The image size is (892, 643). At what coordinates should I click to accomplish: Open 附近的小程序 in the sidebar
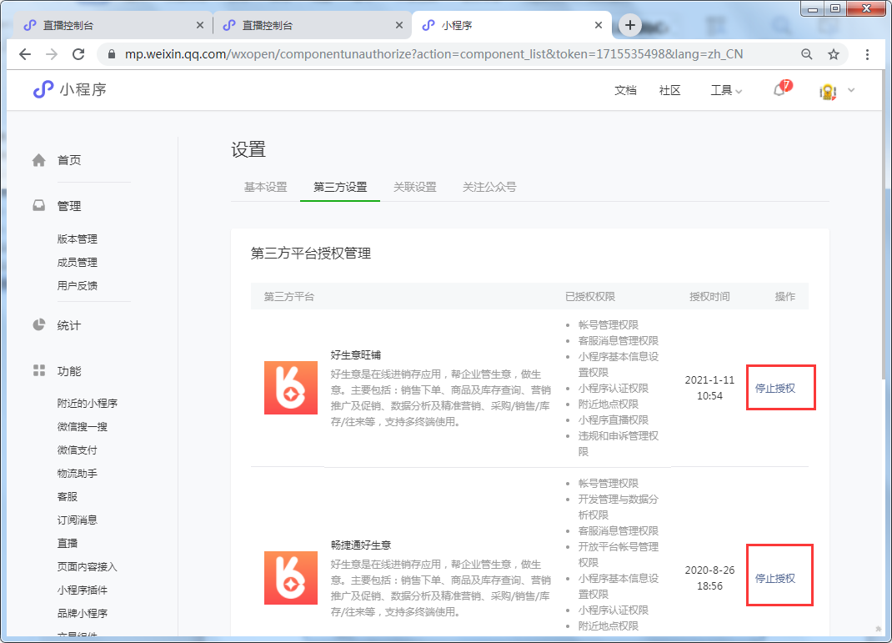(x=87, y=404)
